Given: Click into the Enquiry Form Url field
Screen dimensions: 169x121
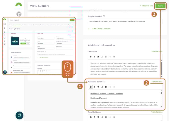Looking at the screenshot, I should point(125,21).
